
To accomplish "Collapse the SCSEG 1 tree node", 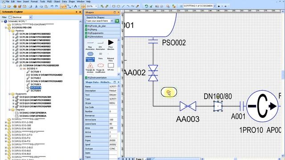I will pos(21,68).
